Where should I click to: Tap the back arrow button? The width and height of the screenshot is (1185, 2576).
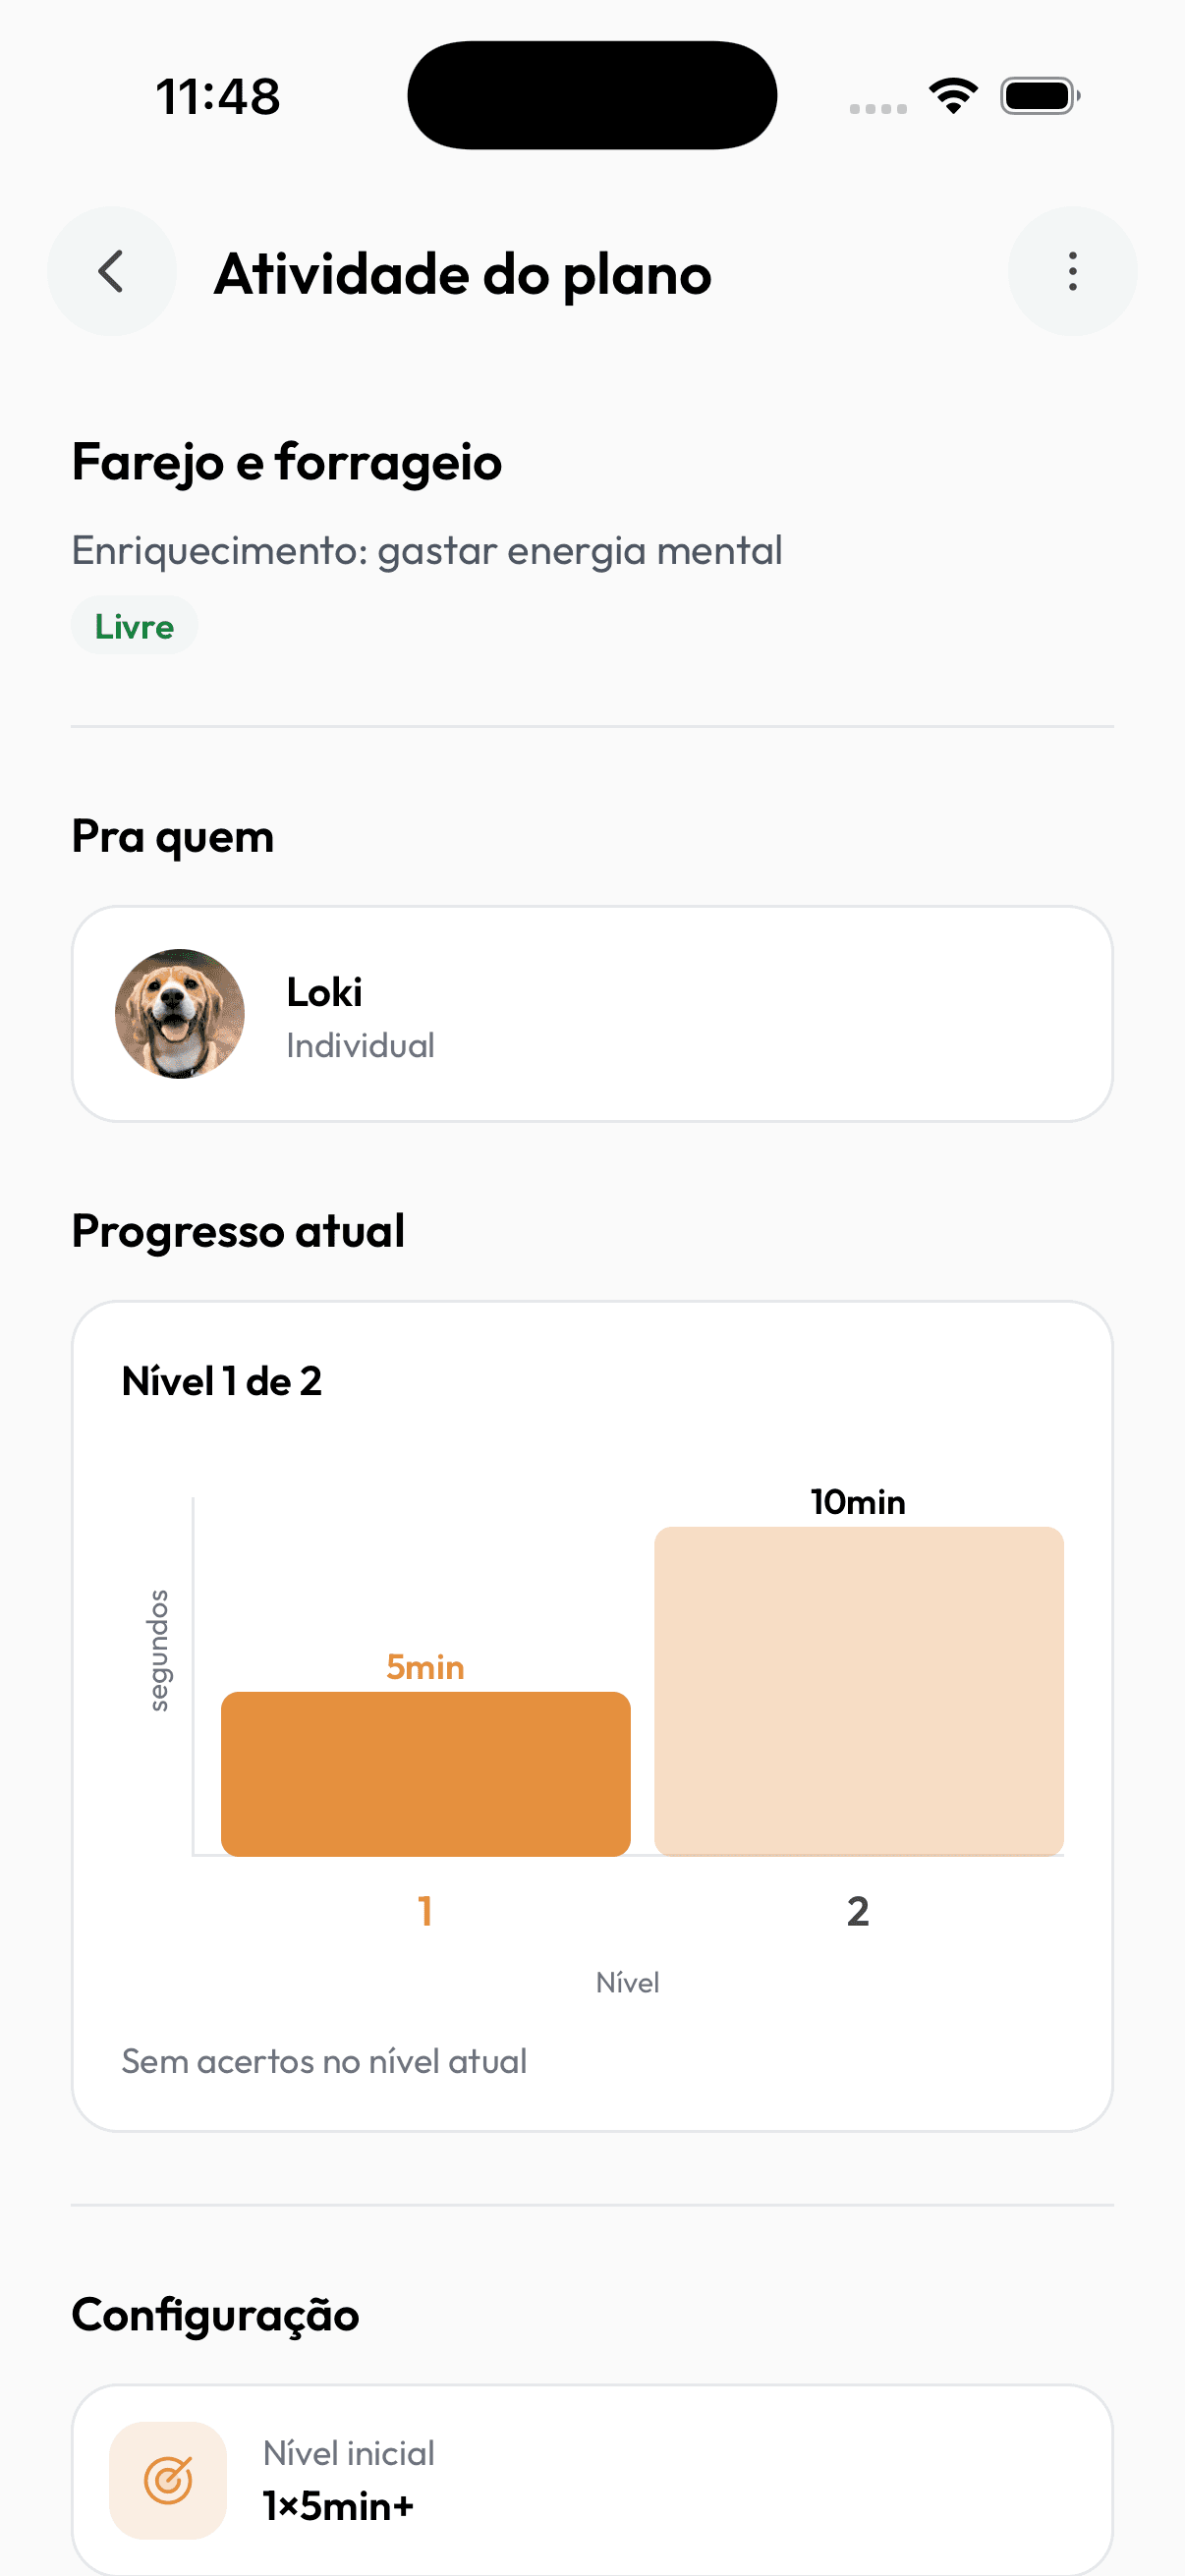pyautogui.click(x=112, y=271)
